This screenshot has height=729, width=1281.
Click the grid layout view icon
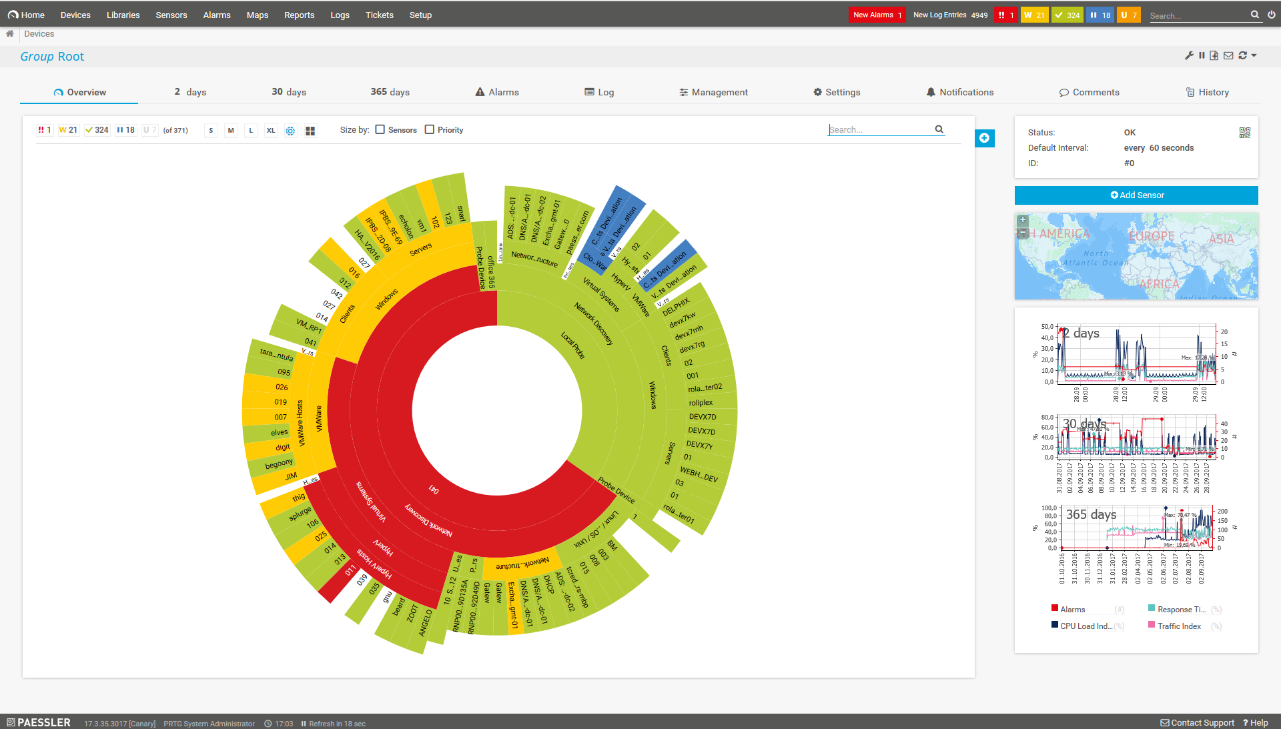[310, 129]
